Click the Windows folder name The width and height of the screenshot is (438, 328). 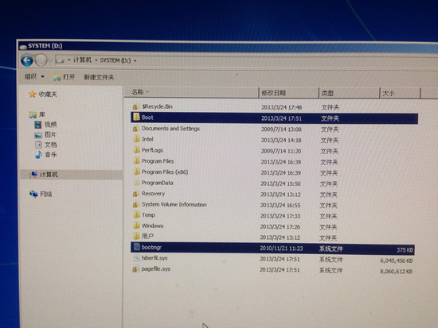click(153, 226)
